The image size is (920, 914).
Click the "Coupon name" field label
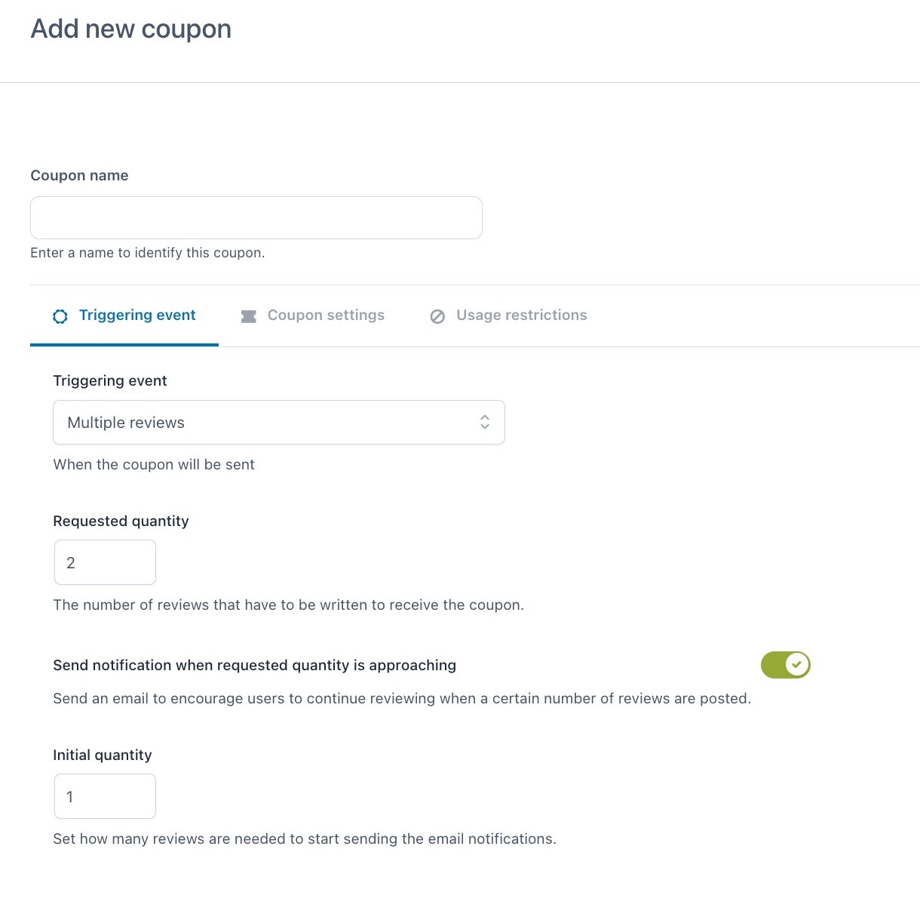pos(79,175)
